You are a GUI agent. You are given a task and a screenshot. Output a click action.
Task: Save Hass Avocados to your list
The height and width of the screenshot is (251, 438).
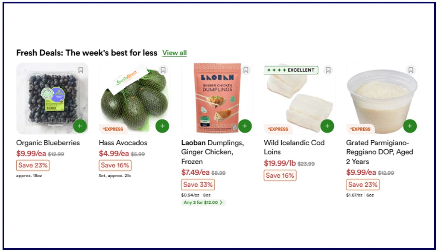[x=163, y=70]
